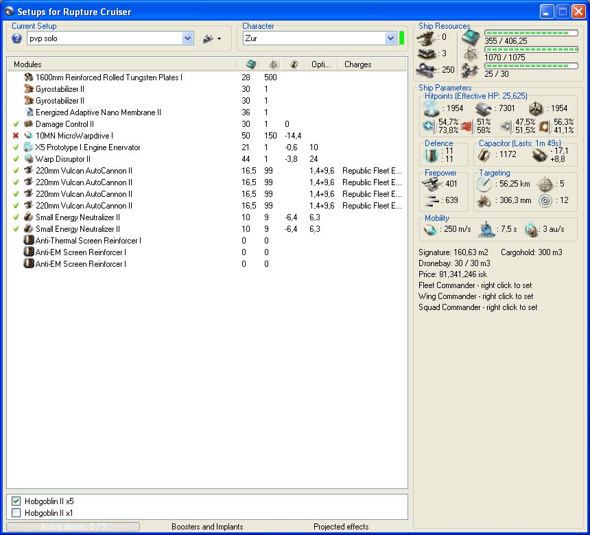Click Fleet Commander right click to set
Viewport: 590px width, 535px height.
click(475, 285)
